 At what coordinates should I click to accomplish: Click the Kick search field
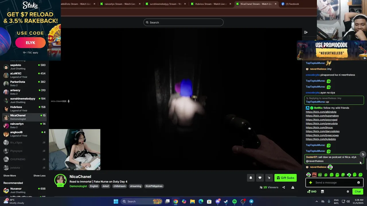(183, 22)
